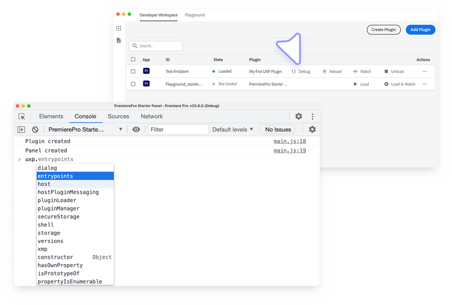
Task: Click Unload for the Test-fm0dom plugin
Action: click(x=394, y=72)
